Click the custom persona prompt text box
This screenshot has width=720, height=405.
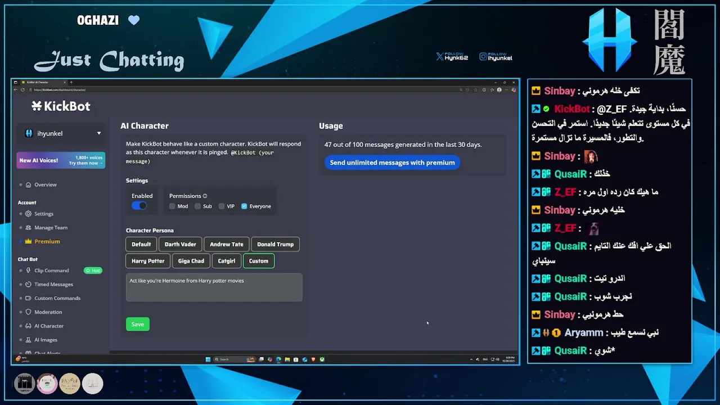214,287
